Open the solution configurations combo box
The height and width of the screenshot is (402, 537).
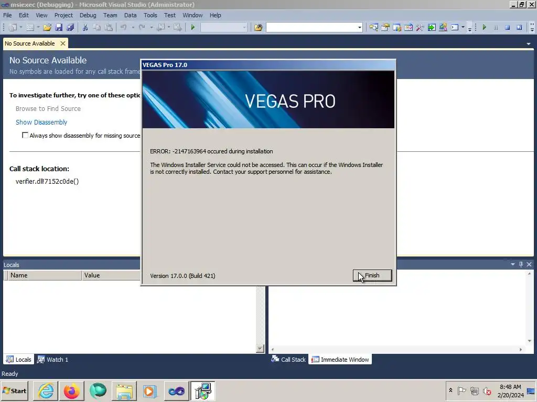coord(223,27)
